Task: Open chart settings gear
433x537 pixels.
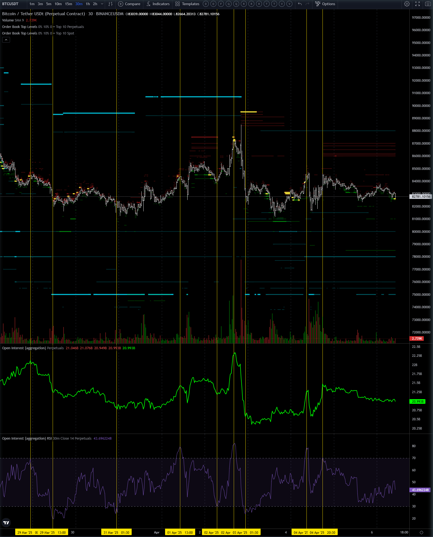Action: click(x=407, y=4)
